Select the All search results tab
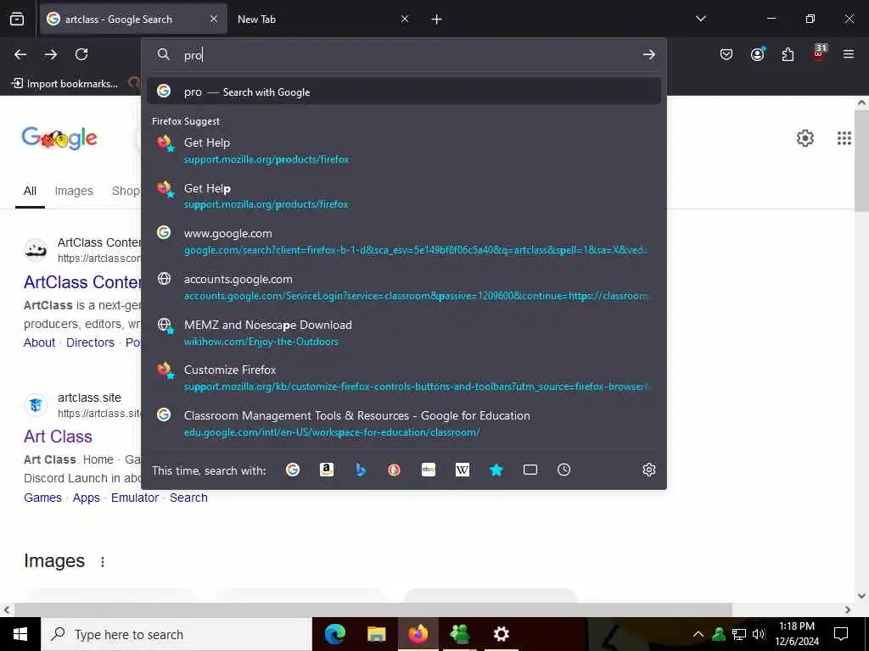The image size is (869, 651). click(30, 191)
